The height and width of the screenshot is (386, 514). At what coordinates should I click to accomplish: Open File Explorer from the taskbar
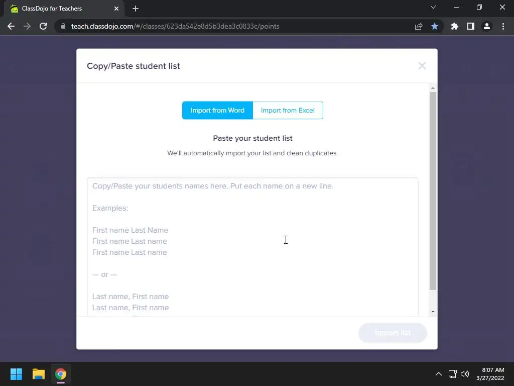click(x=38, y=374)
